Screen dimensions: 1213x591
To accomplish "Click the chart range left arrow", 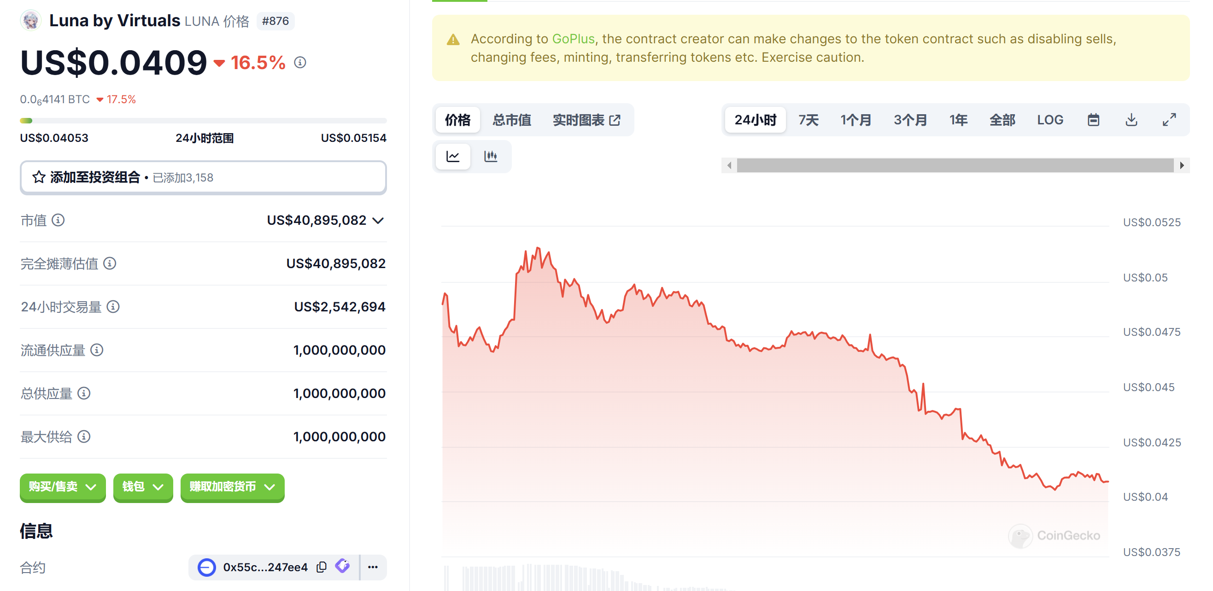I will (x=729, y=165).
